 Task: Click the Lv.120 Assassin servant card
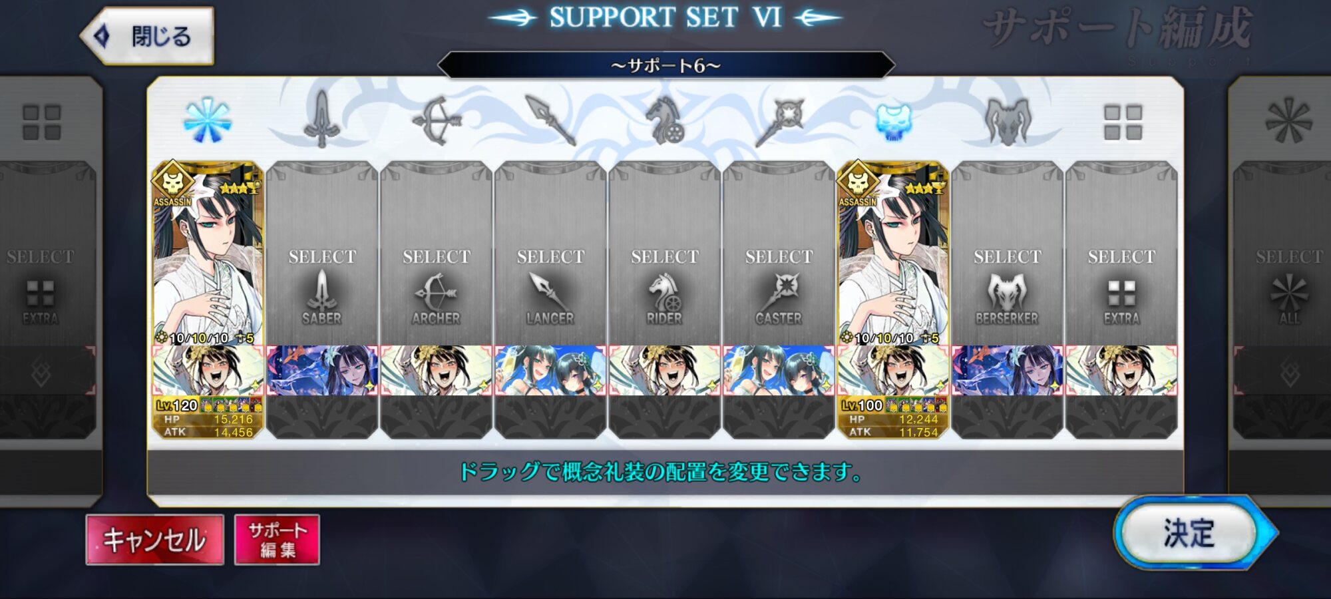208,253
